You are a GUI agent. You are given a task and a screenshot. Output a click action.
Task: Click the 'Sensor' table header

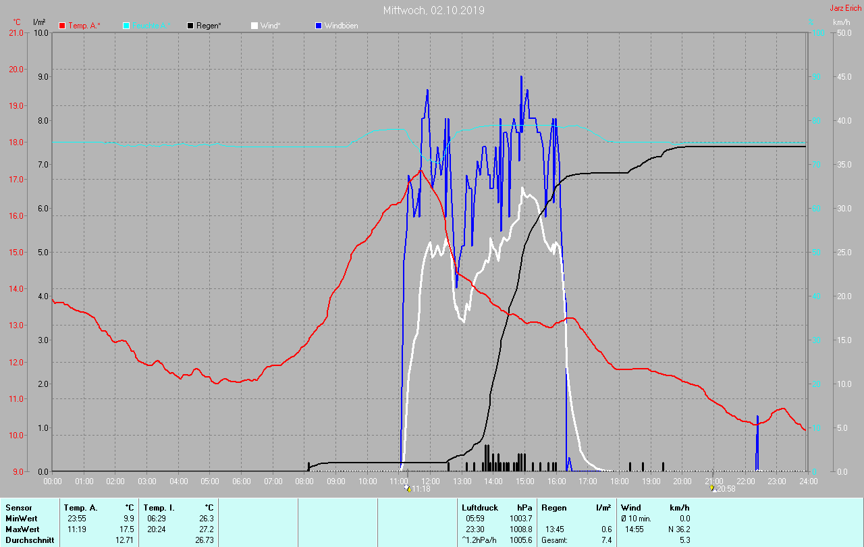tap(18, 508)
